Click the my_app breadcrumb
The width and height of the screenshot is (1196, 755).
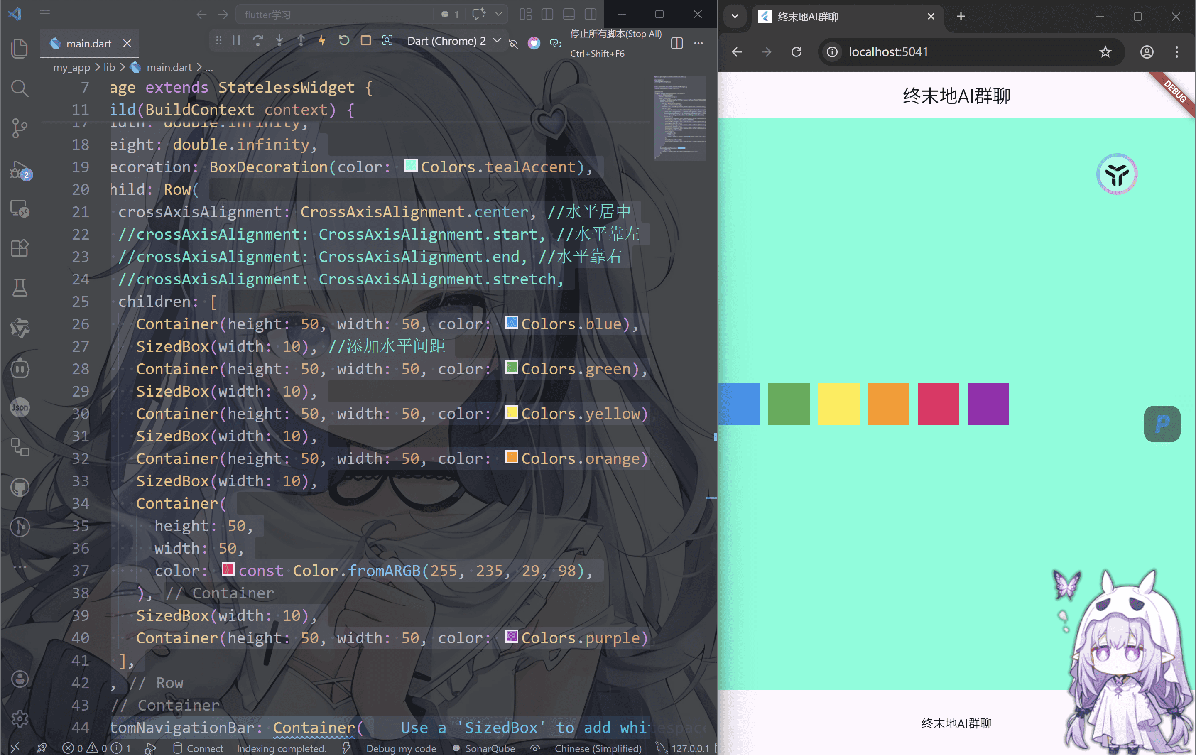coord(71,67)
